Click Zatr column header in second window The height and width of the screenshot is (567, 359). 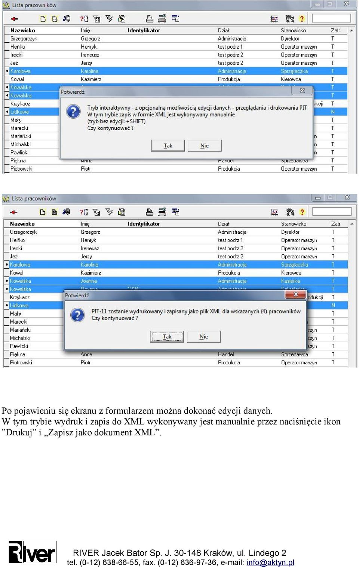(x=335, y=224)
